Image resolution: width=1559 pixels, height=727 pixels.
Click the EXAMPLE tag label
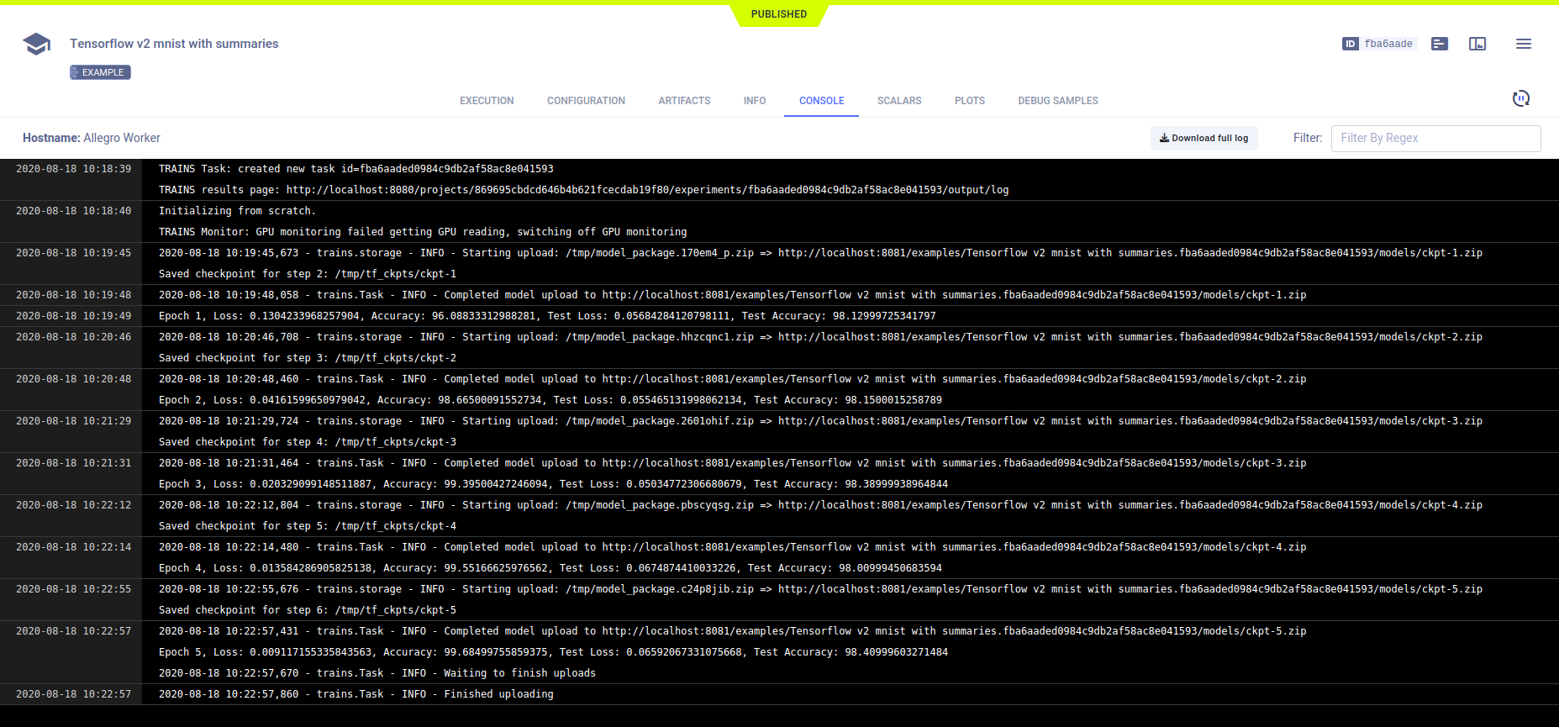101,72
